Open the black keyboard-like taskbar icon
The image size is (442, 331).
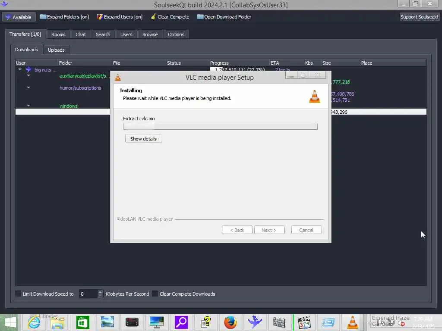pyautogui.click(x=132, y=322)
